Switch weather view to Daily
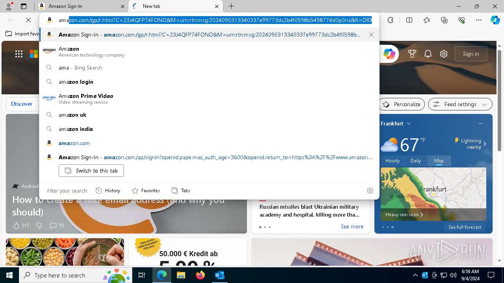The width and height of the screenshot is (504, 283). click(x=416, y=160)
